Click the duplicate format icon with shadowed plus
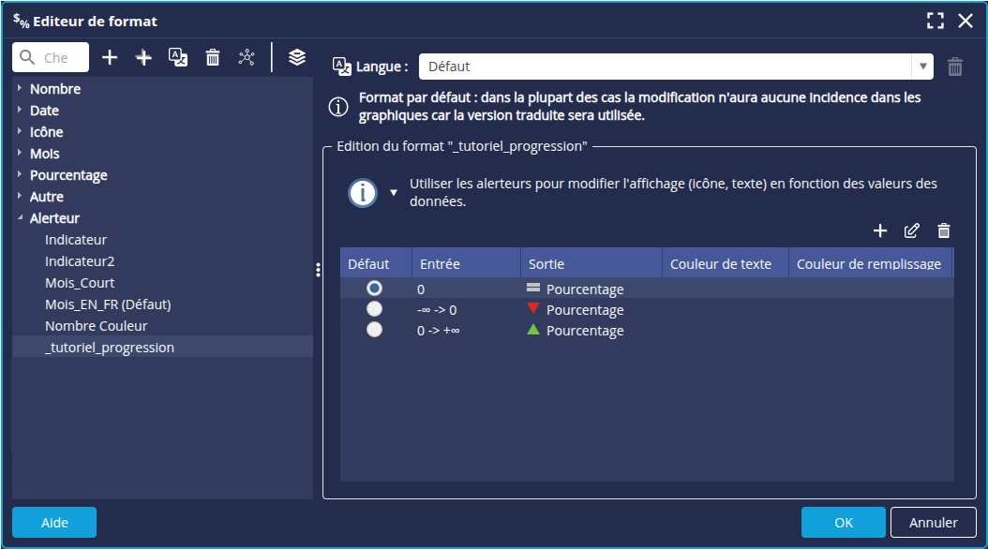The image size is (988, 549). (143, 57)
